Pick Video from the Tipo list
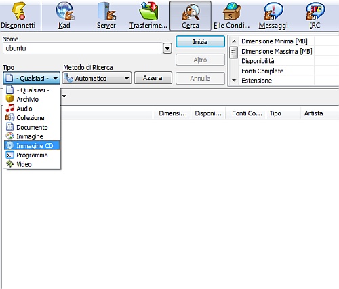The height and width of the screenshot is (289, 339). (x=32, y=164)
